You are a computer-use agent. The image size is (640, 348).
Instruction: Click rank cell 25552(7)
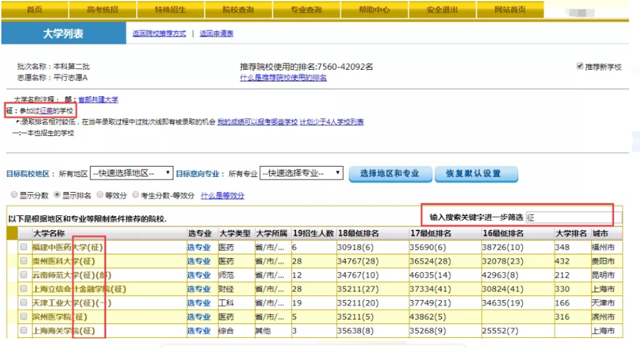click(500, 330)
